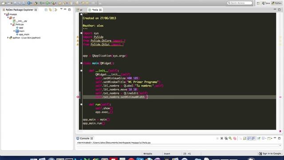Click the Save All toolbar icon

(x=20, y=3)
